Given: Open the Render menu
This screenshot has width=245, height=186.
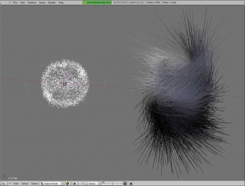Looking at the screenshot, I should (51, 2).
